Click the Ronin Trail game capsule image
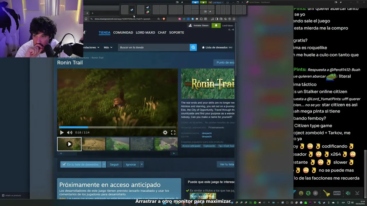 (208, 84)
